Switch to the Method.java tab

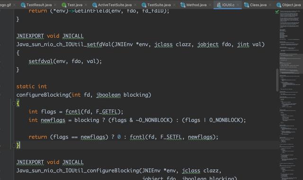[196, 5]
